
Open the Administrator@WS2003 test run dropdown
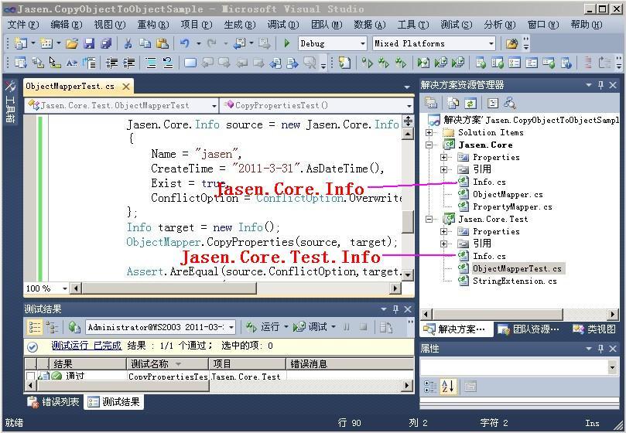tap(231, 328)
